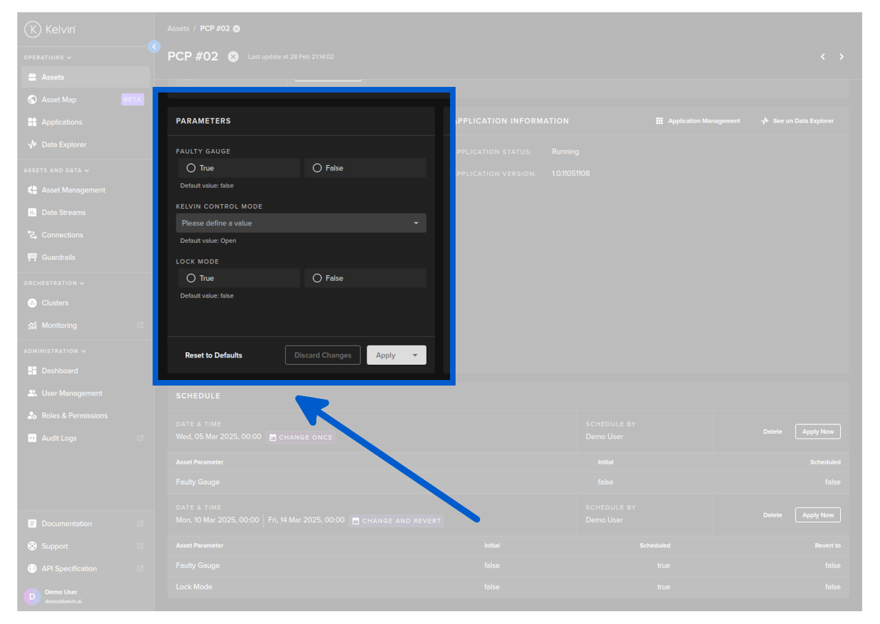
Task: Open the Assets menu item
Action: pos(53,77)
